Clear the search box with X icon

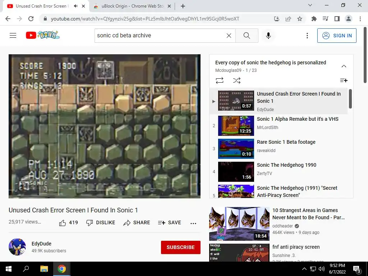point(229,36)
